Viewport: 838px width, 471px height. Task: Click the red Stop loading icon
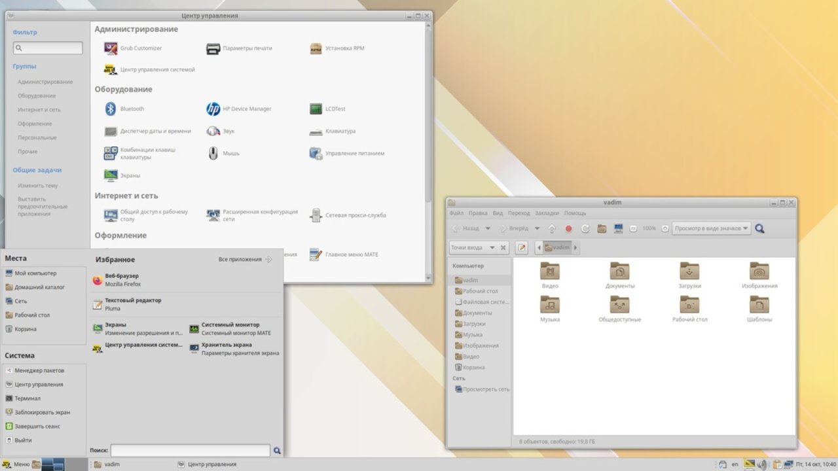[568, 228]
